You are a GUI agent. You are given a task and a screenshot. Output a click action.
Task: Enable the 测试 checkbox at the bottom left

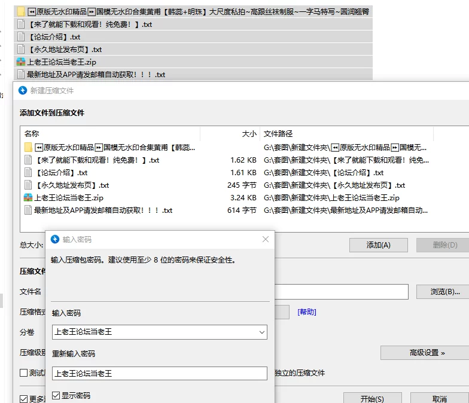24,373
